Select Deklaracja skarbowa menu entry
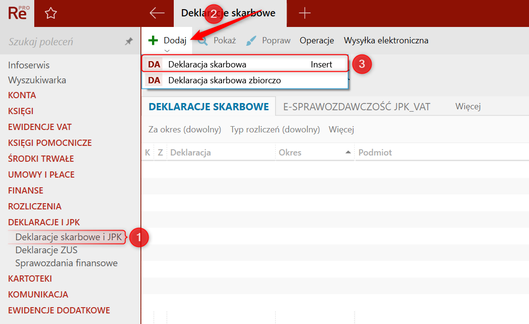 point(245,64)
